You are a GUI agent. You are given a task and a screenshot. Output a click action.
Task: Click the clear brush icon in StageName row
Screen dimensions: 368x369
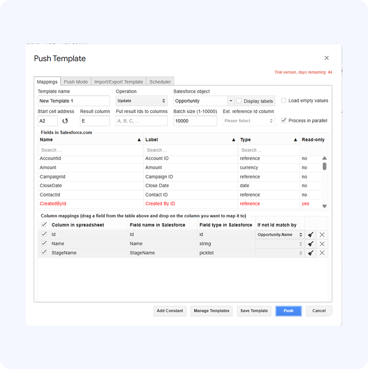click(311, 253)
